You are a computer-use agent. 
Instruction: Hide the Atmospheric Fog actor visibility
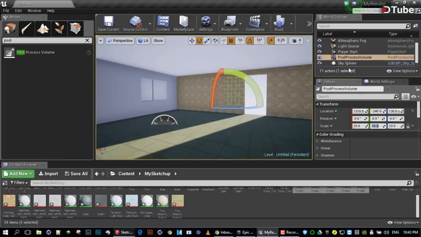319,41
